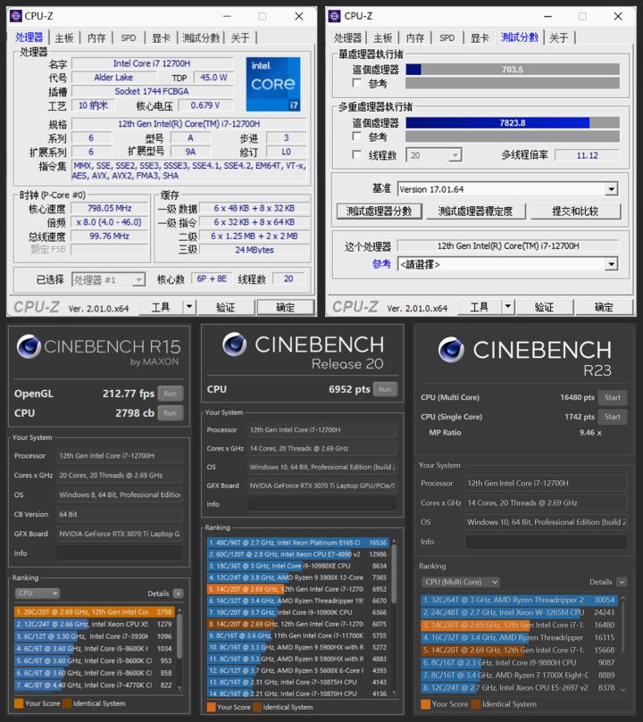The width and height of the screenshot is (643, 722).
Task: Click 提交和比较 button
Action: pyautogui.click(x=575, y=212)
